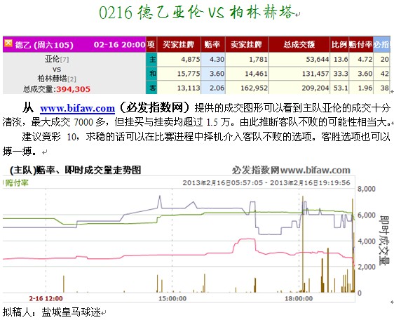Click the 2-16 12:00 time axis marker
This screenshot has height=320, width=394.
[46, 299]
